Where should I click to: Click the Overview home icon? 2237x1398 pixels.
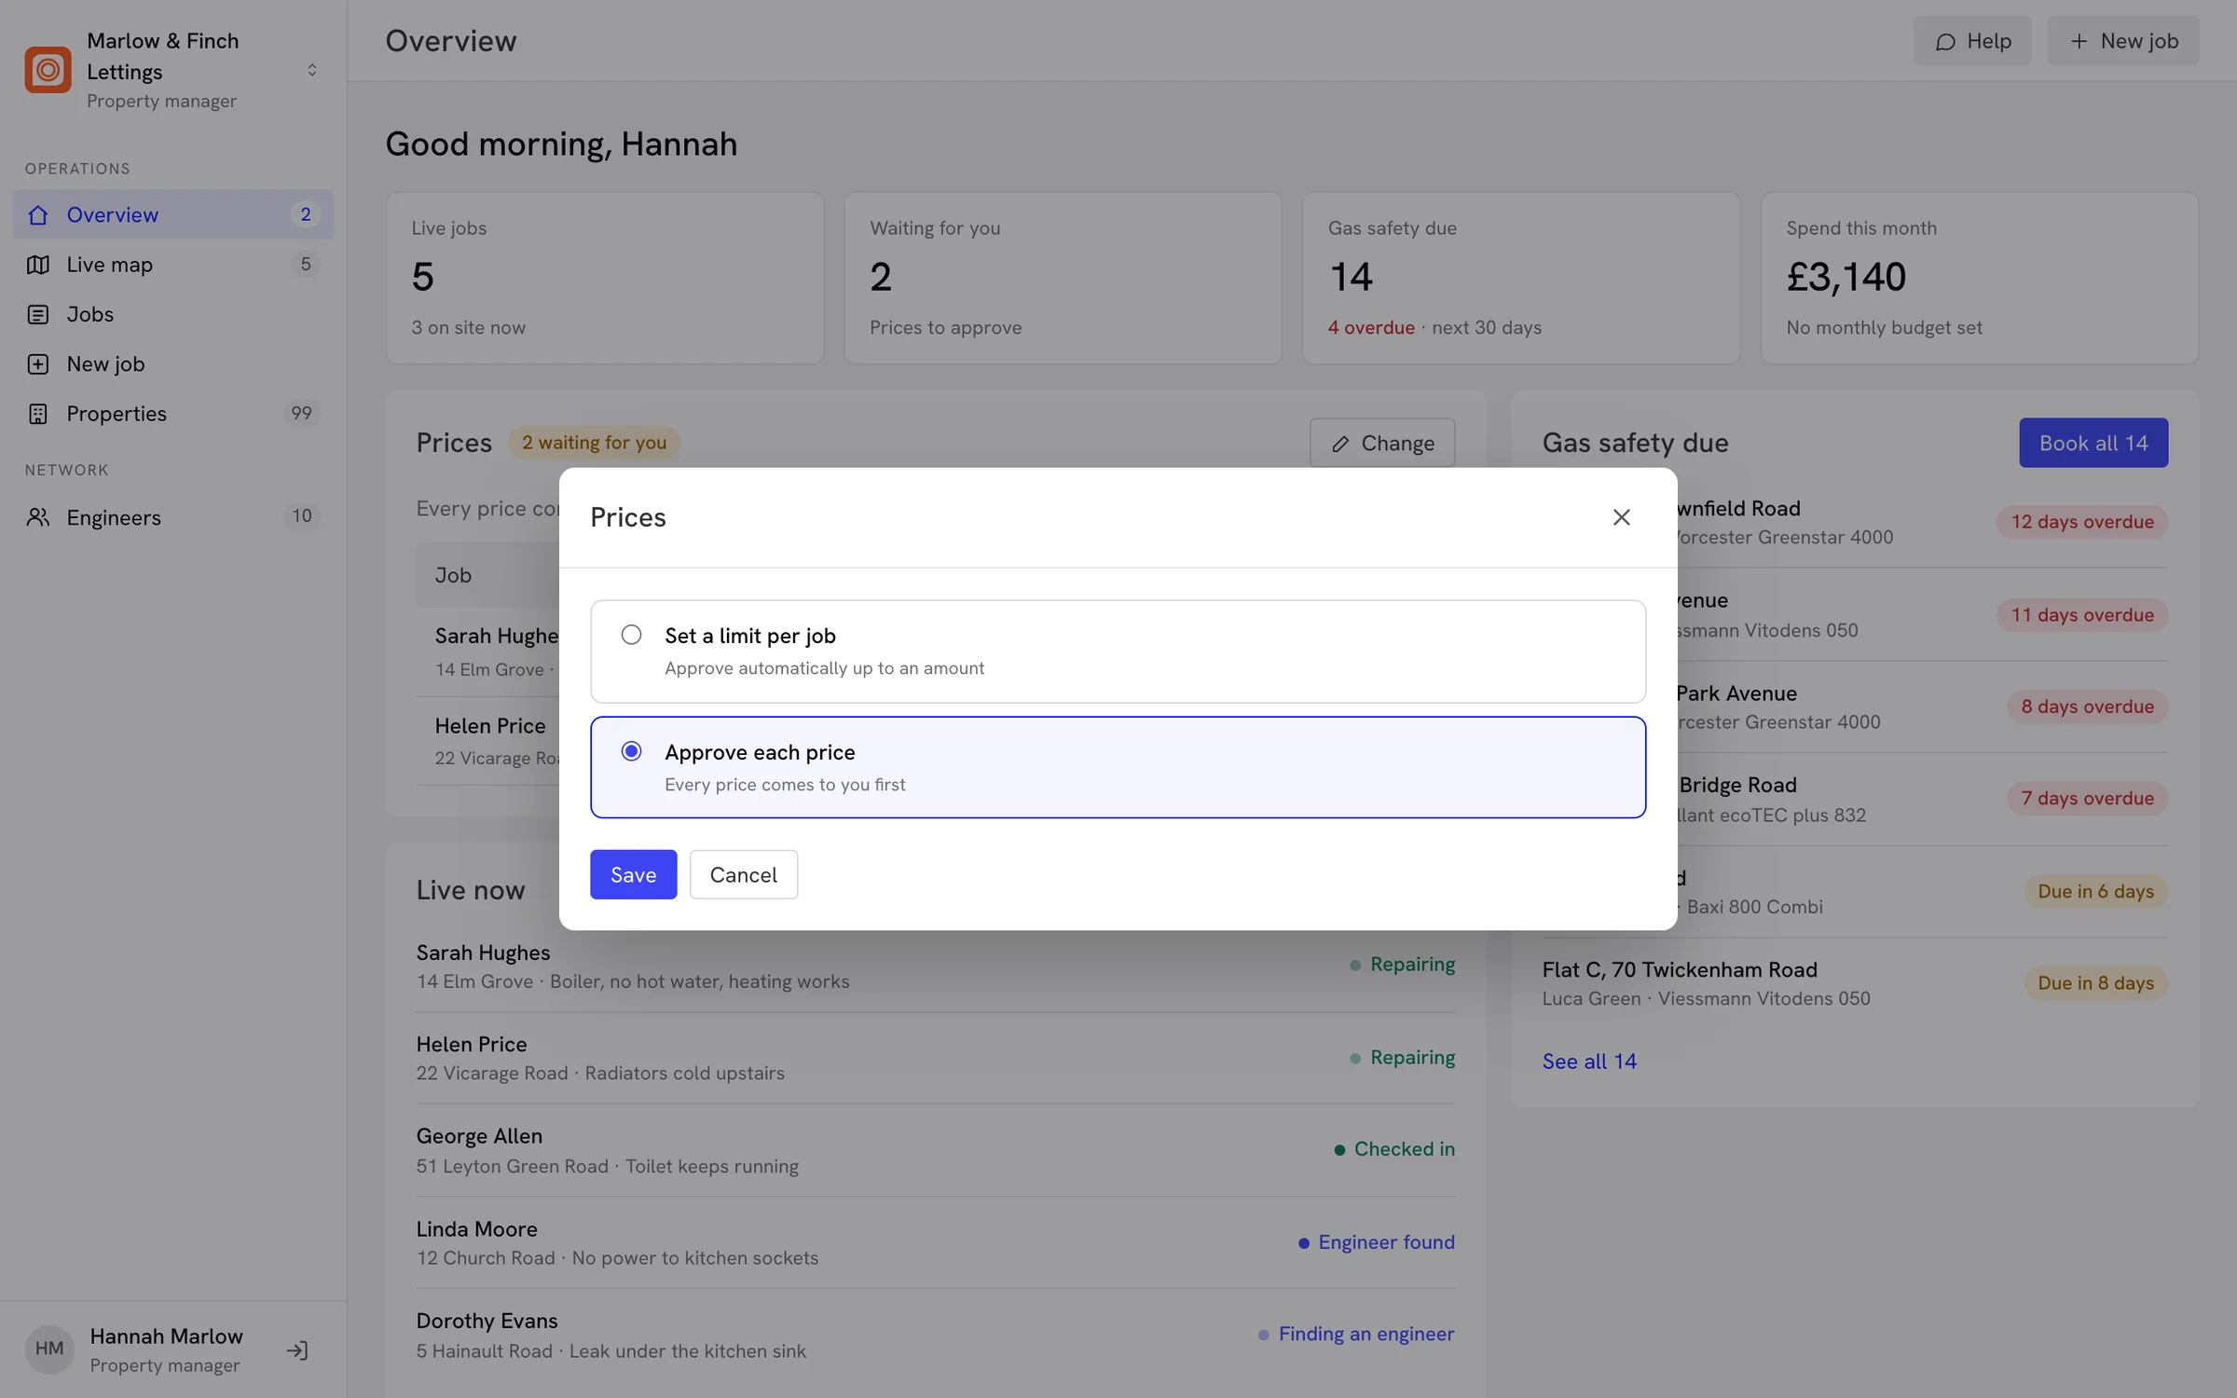click(x=38, y=214)
